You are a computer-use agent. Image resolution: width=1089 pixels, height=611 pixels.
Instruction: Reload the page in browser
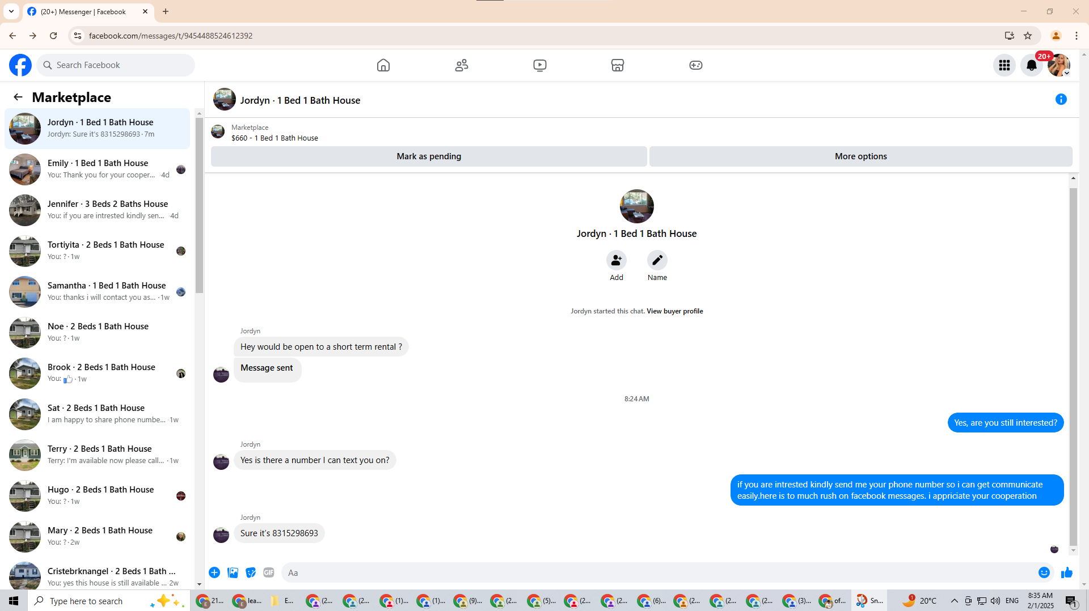tap(53, 36)
